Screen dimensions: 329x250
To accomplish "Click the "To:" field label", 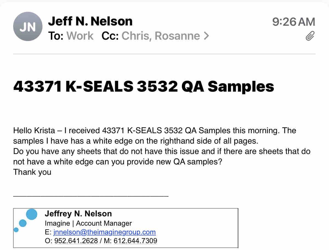I will [55, 36].
